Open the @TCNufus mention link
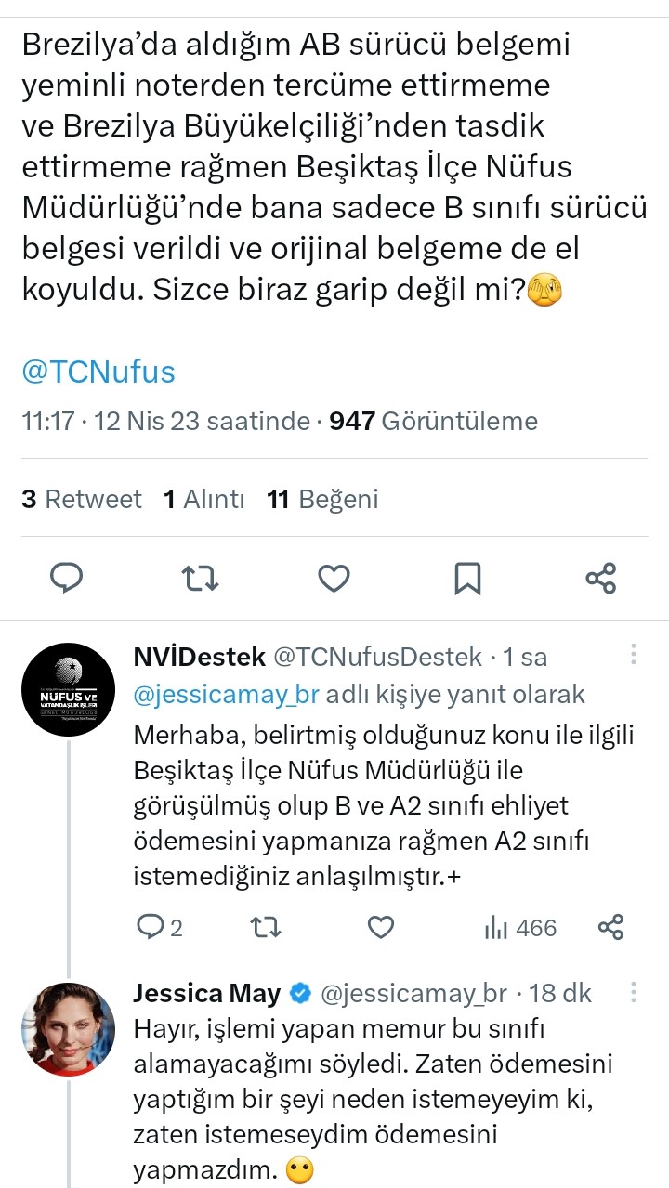 tap(98, 372)
